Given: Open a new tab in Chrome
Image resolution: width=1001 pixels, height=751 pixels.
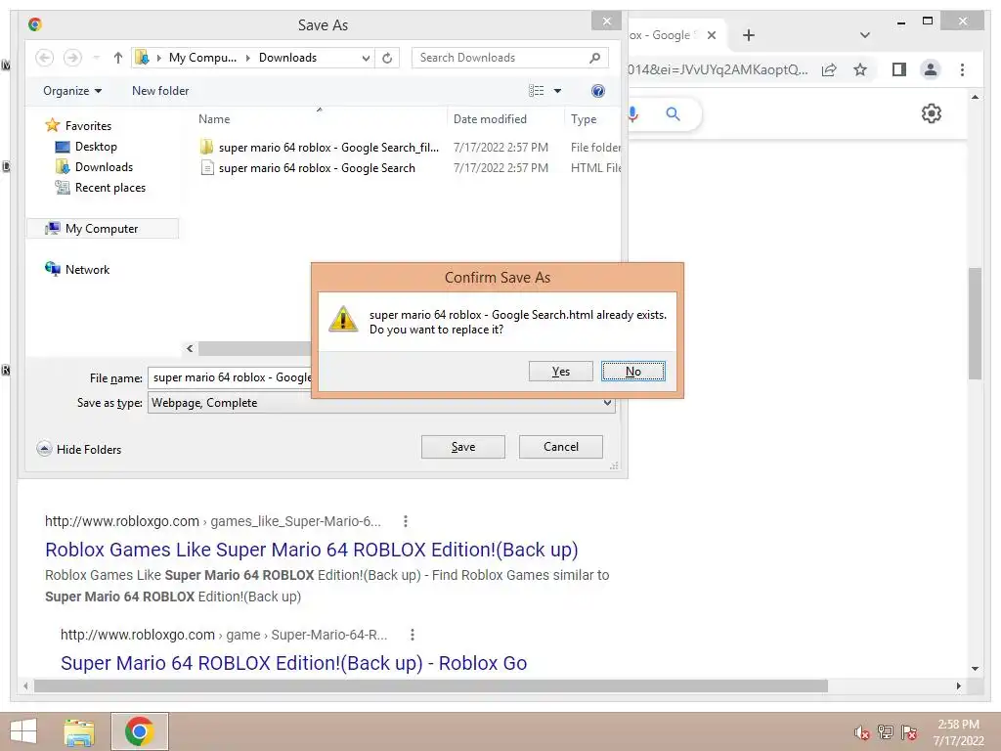Looking at the screenshot, I should (x=749, y=35).
